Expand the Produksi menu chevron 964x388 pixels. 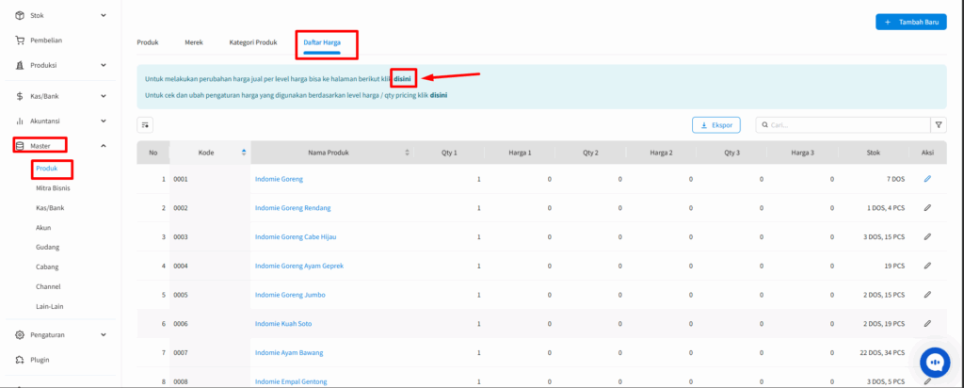click(x=104, y=65)
